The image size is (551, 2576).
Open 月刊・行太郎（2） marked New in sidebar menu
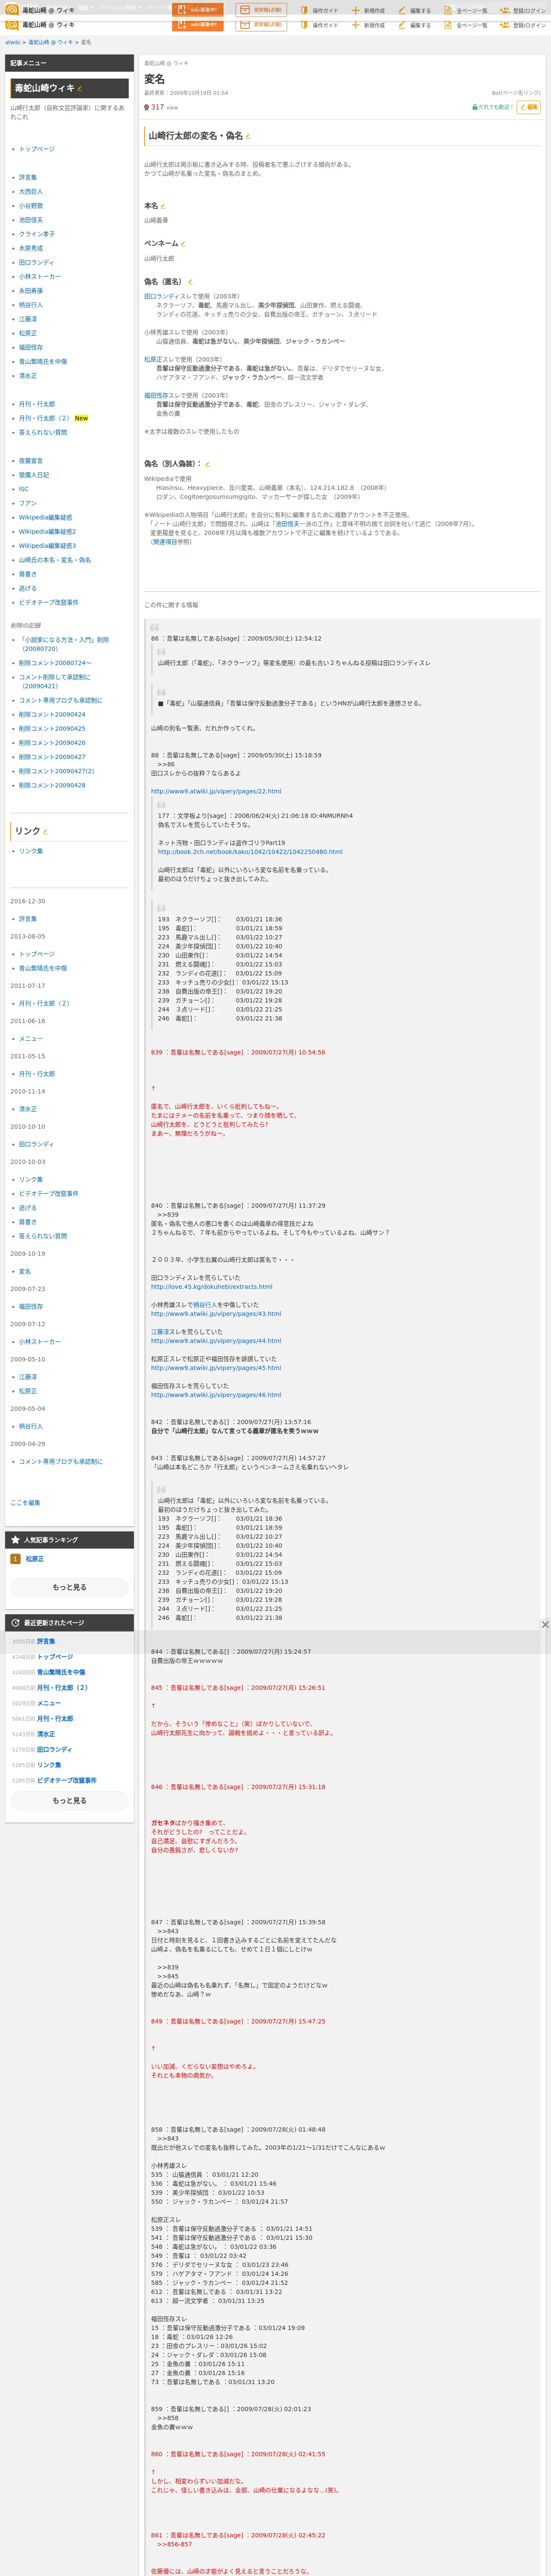44,418
